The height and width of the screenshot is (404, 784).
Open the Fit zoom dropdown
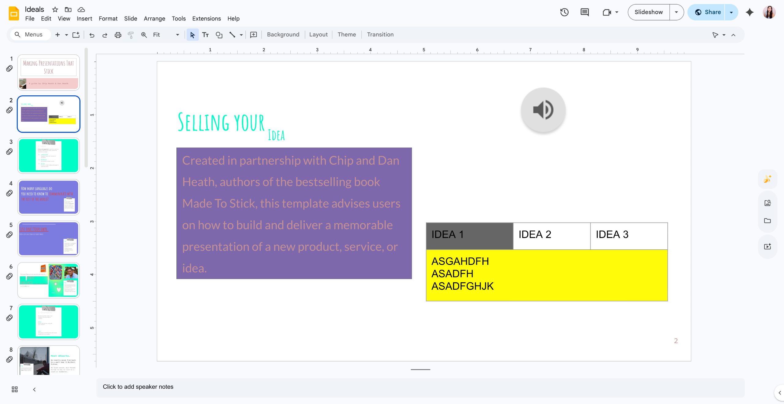click(x=166, y=35)
